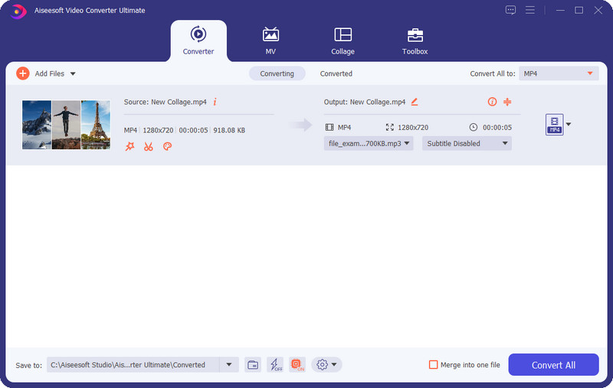Expand the output format arrow beside MP4 icon
The image size is (613, 388).
[569, 124]
